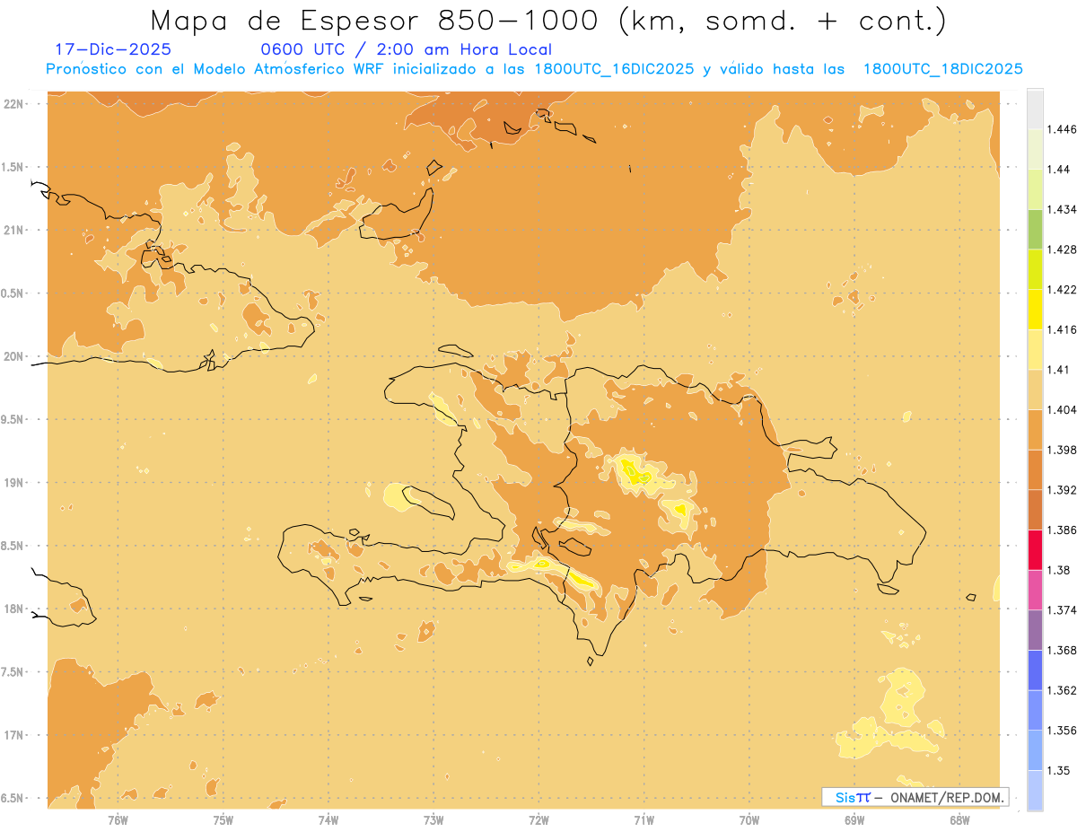Image resolution: width=1077 pixels, height=832 pixels.
Task: Click the '76W' longitude label
Action: [x=118, y=819]
